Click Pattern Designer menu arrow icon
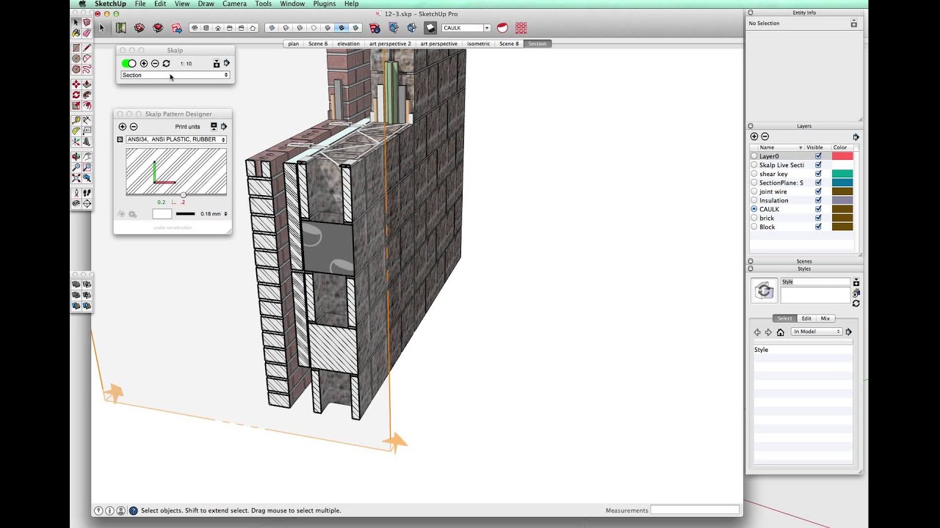This screenshot has width=940, height=528. tap(224, 126)
